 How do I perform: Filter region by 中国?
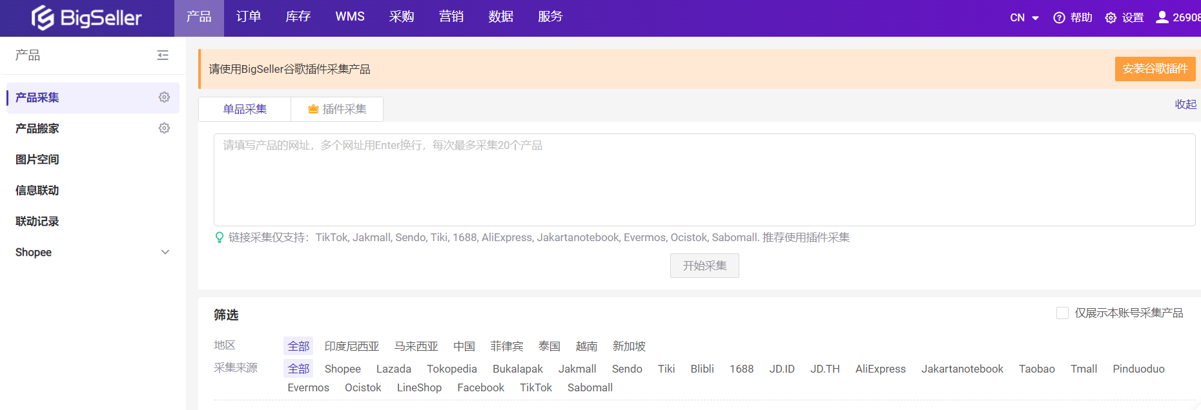click(464, 346)
